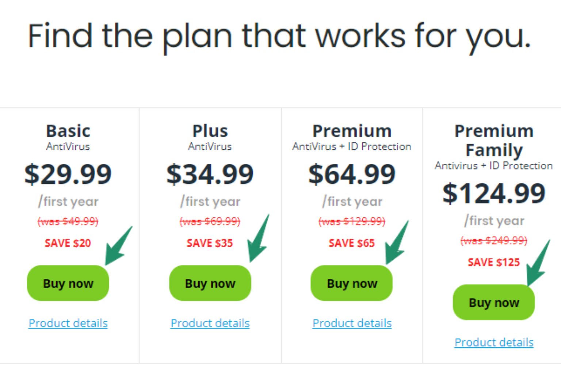Image resolution: width=561 pixels, height=369 pixels.
Task: Open Product details for the Premium plan
Action: tap(351, 323)
